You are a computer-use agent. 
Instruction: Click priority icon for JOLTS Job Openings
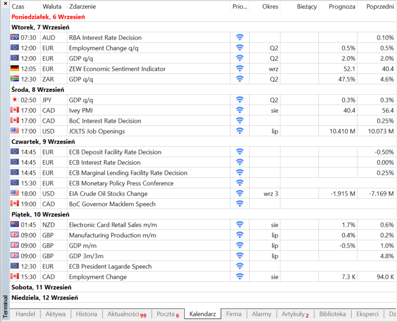[x=239, y=131]
